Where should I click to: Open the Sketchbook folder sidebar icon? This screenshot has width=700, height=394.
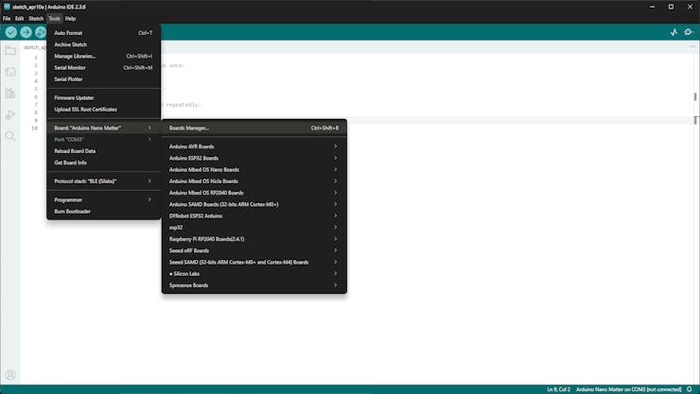click(x=10, y=50)
